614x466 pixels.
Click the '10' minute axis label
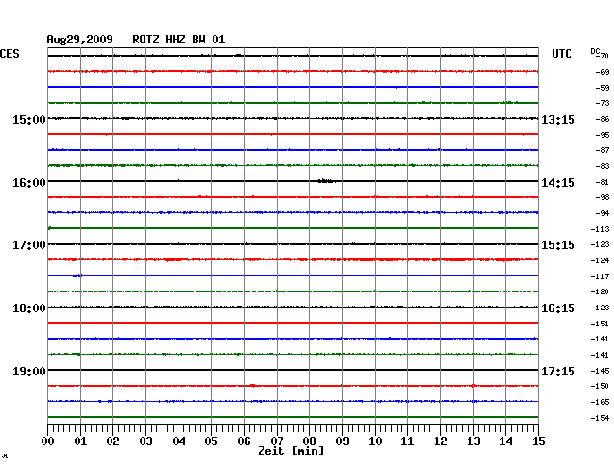click(x=375, y=441)
